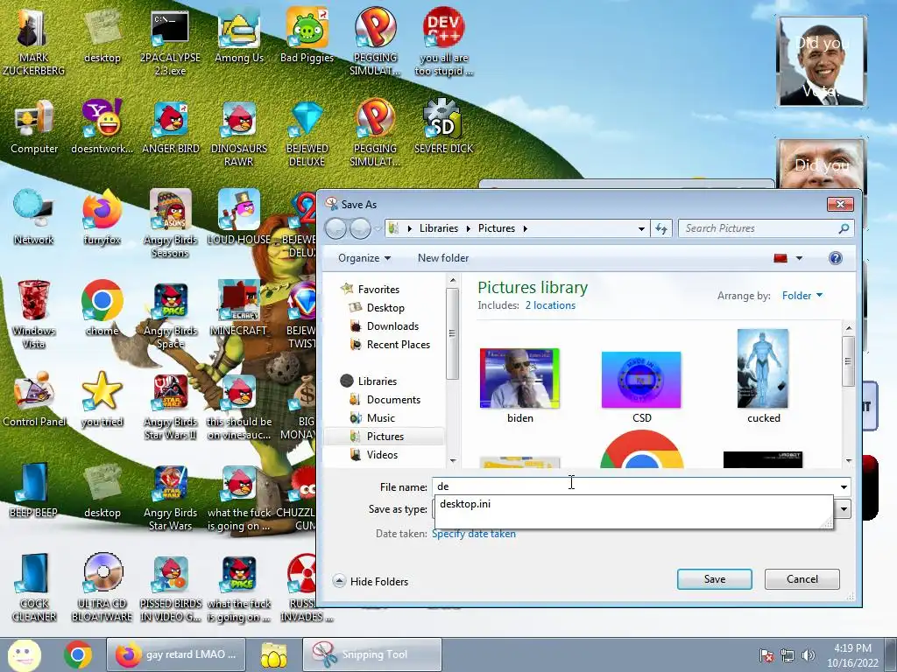Open the Arrange by Folder dropdown

point(802,296)
